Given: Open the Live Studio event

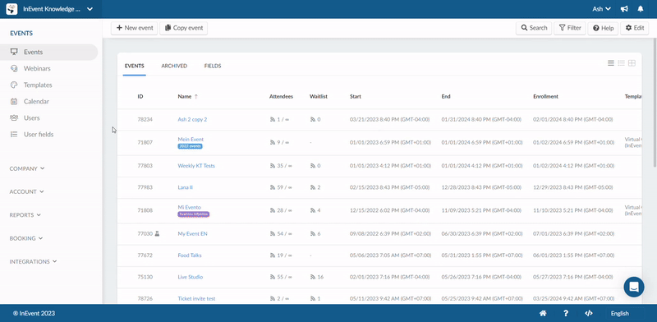Looking at the screenshot, I should point(191,277).
